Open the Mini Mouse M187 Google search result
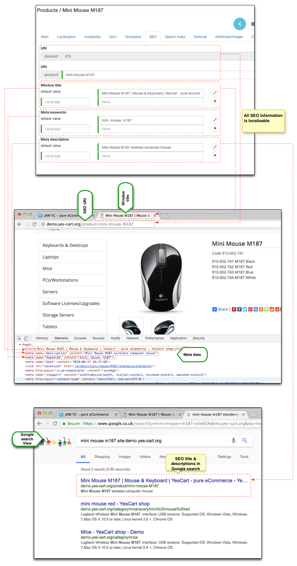The image size is (297, 566). pyautogui.click(x=164, y=480)
